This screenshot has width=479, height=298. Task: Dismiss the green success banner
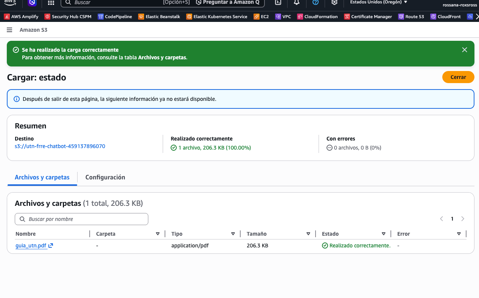tap(465, 50)
